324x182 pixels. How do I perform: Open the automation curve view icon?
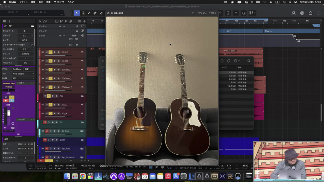pos(45,21)
